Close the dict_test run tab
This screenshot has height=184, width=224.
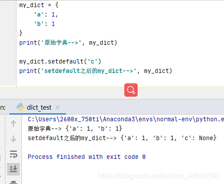[x=58, y=107]
